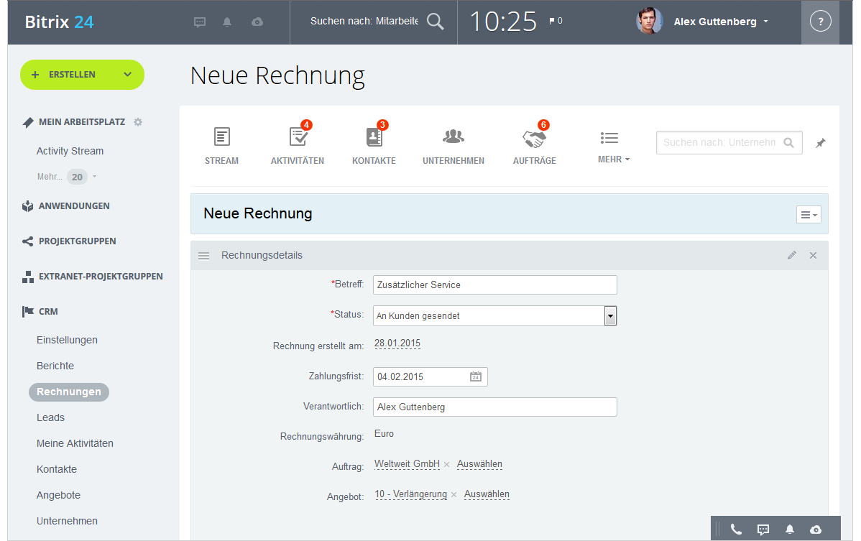Open the Aufträge handshake icon
The width and height of the screenshot is (861, 541).
click(534, 137)
